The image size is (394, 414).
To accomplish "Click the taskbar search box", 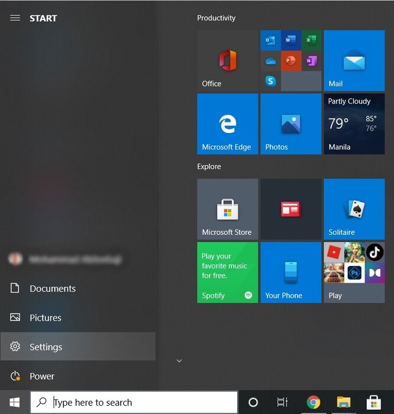I will [x=134, y=402].
